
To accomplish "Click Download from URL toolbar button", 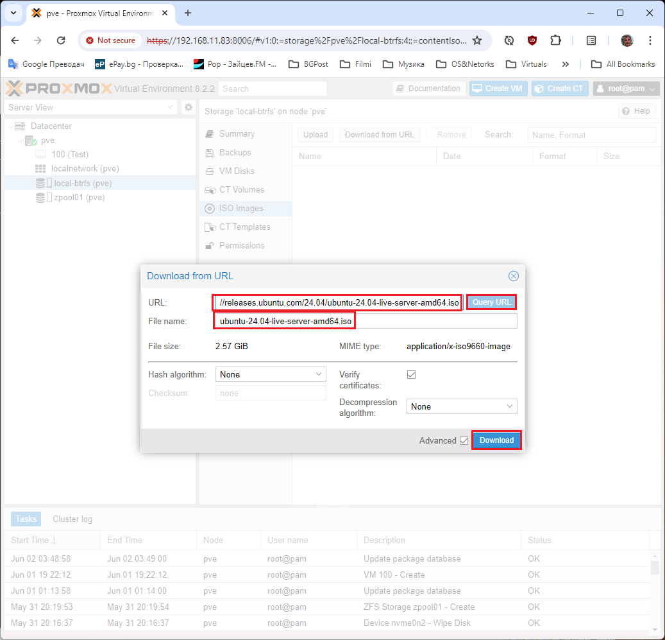I will [379, 135].
